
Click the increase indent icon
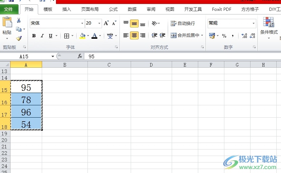click(162, 35)
